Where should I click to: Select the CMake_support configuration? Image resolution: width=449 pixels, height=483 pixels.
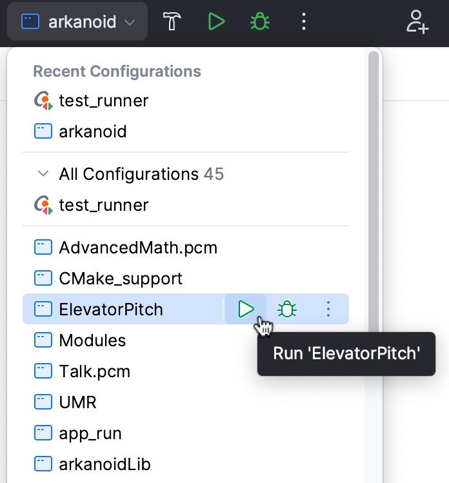tap(121, 279)
